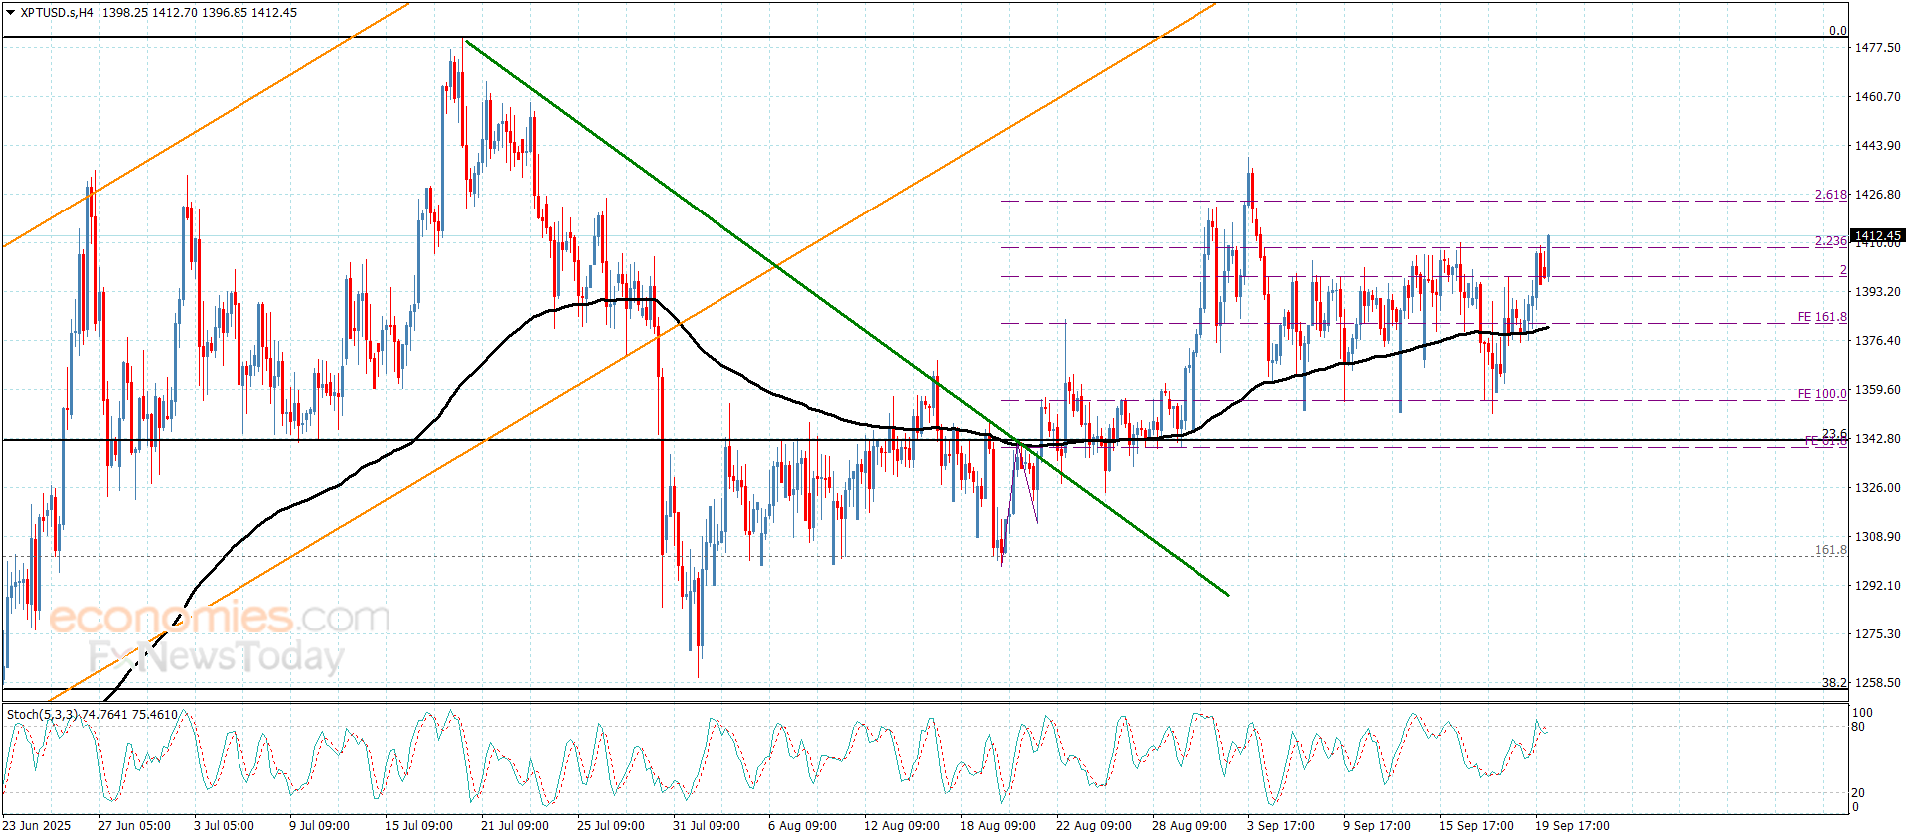Select the 1426.80 price axis label
Viewport: 1912px width, 838px height.
pos(1878,194)
